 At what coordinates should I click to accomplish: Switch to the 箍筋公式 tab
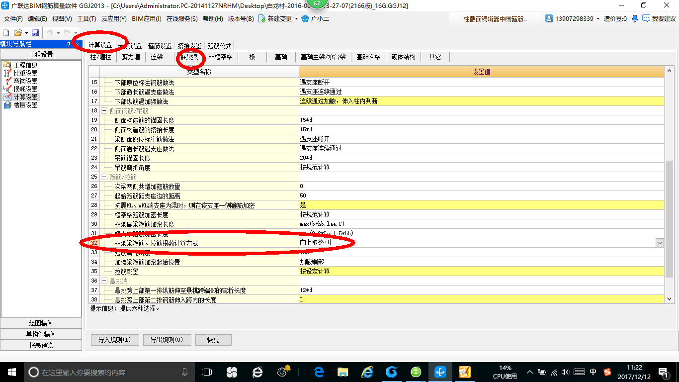[220, 46]
